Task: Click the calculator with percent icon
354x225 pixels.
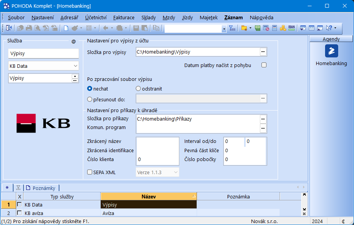Action: 266,28
